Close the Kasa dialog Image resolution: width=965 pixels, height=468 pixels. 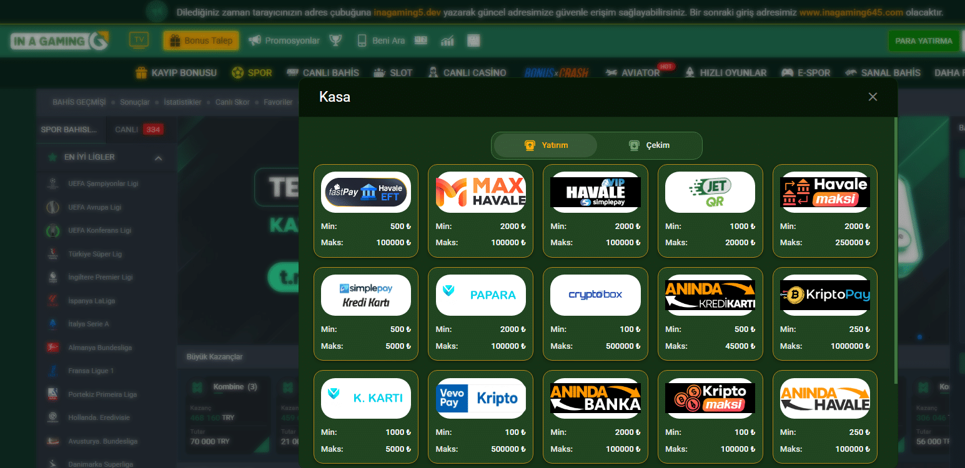[873, 97]
